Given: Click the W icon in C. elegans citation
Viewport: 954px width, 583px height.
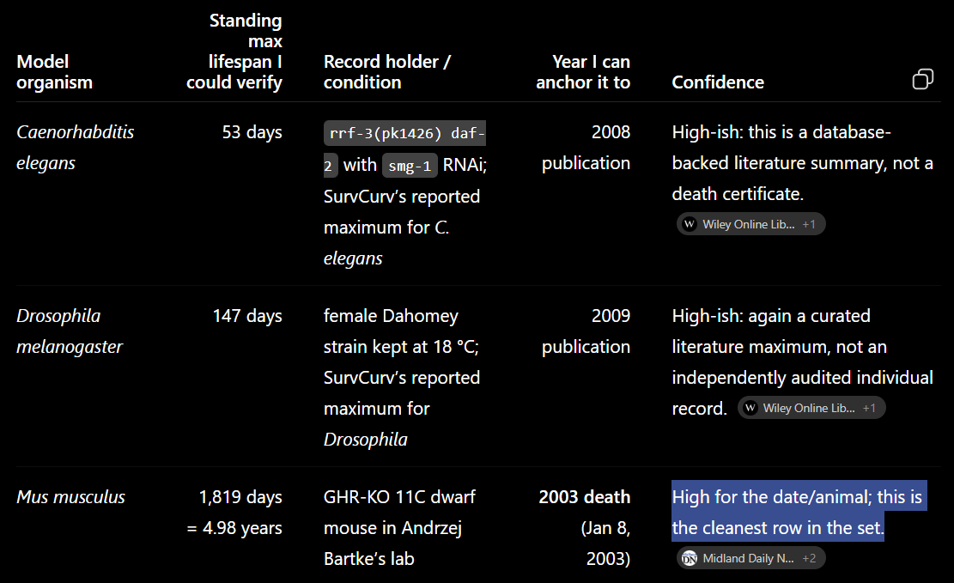Looking at the screenshot, I should point(690,224).
